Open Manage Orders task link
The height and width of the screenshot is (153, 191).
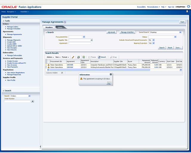13,27
